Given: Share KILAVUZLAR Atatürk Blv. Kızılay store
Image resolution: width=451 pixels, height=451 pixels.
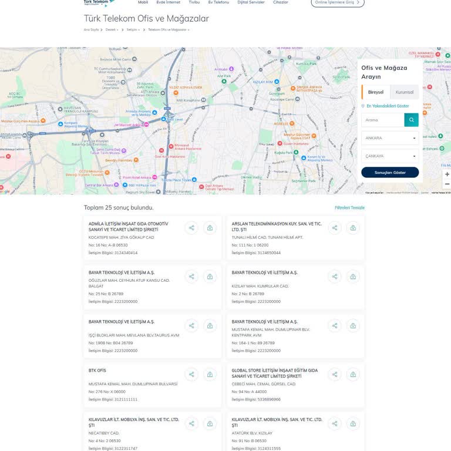Looking at the screenshot, I should pyautogui.click(x=335, y=423).
